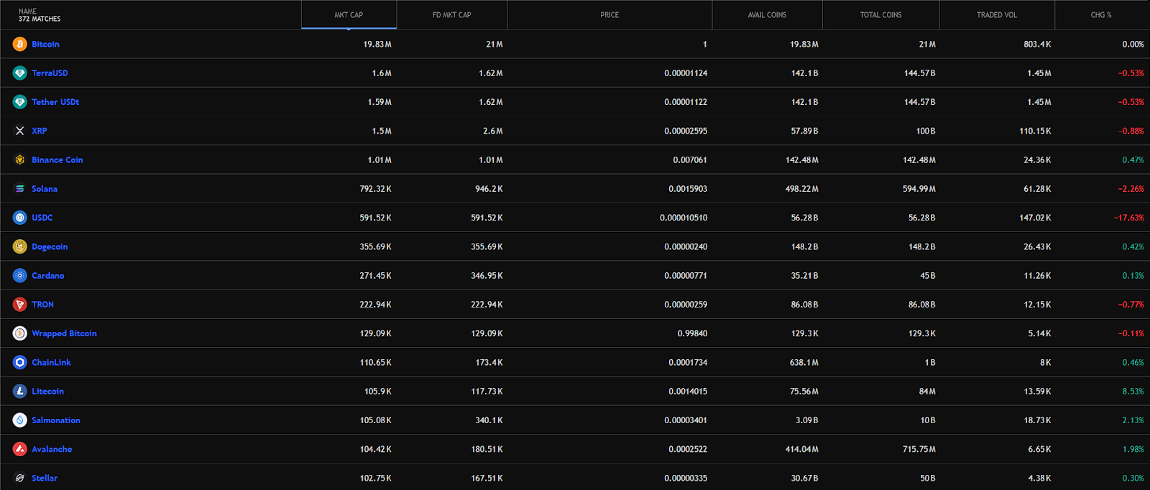The height and width of the screenshot is (490, 1150).
Task: Click the Dogecoin coin icon
Action: click(20, 246)
